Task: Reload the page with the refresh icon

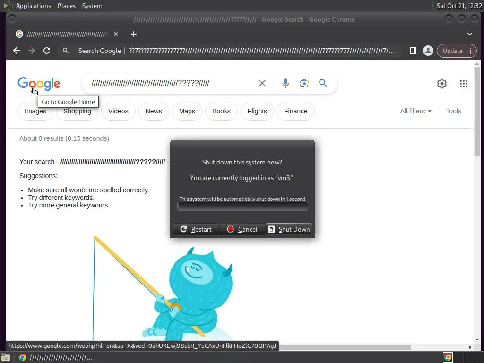Action: click(x=47, y=51)
